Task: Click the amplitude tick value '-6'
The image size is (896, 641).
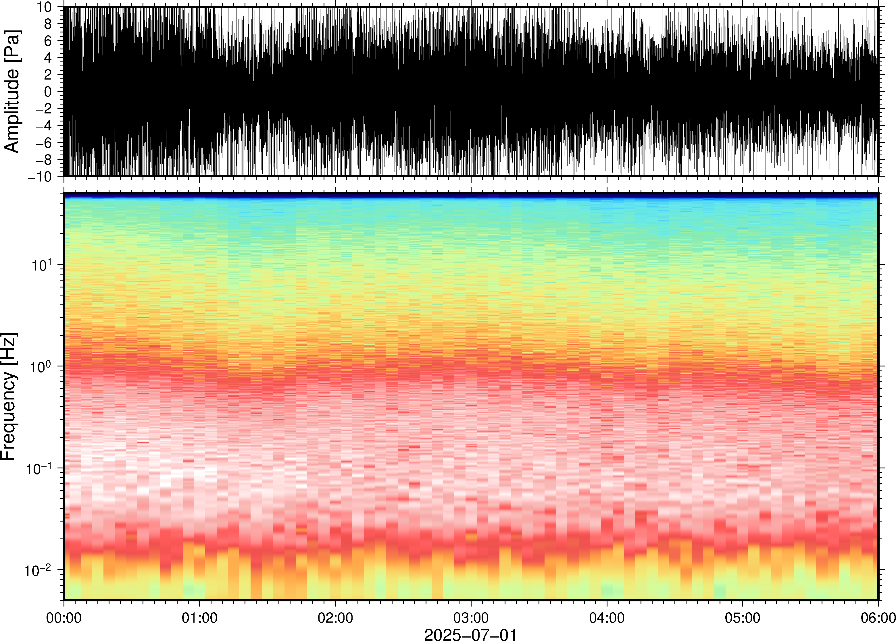Action: (x=44, y=142)
